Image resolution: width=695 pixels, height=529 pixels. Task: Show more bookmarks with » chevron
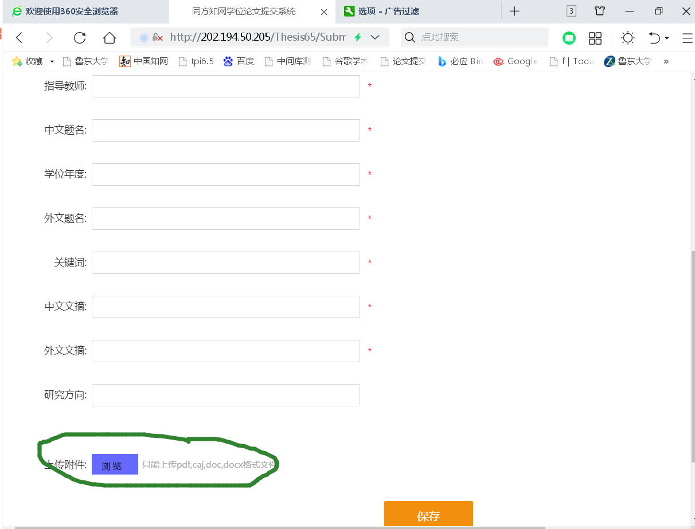(x=666, y=61)
